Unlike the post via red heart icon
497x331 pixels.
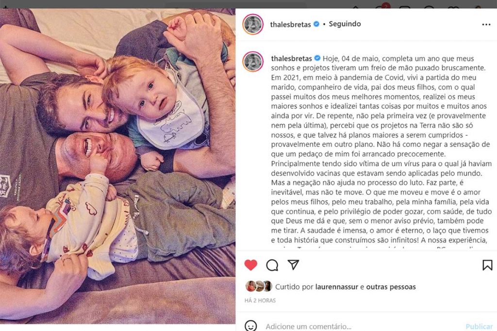pyautogui.click(x=251, y=265)
